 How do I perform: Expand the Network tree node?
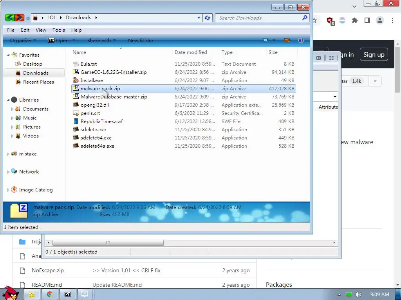pyautogui.click(x=8, y=172)
